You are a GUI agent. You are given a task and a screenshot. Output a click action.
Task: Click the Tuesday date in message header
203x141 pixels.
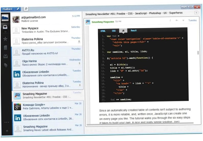193,20
